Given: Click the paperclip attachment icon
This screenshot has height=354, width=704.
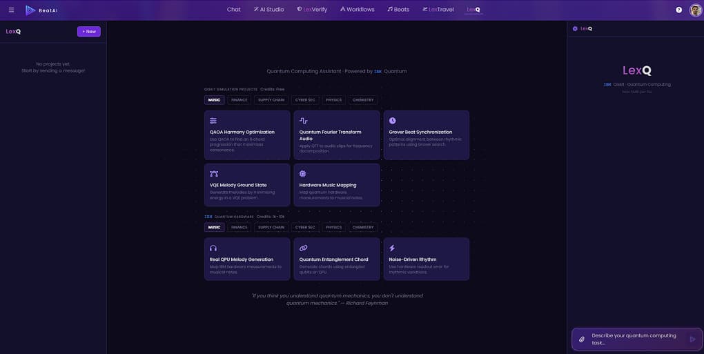Looking at the screenshot, I should tap(582, 340).
